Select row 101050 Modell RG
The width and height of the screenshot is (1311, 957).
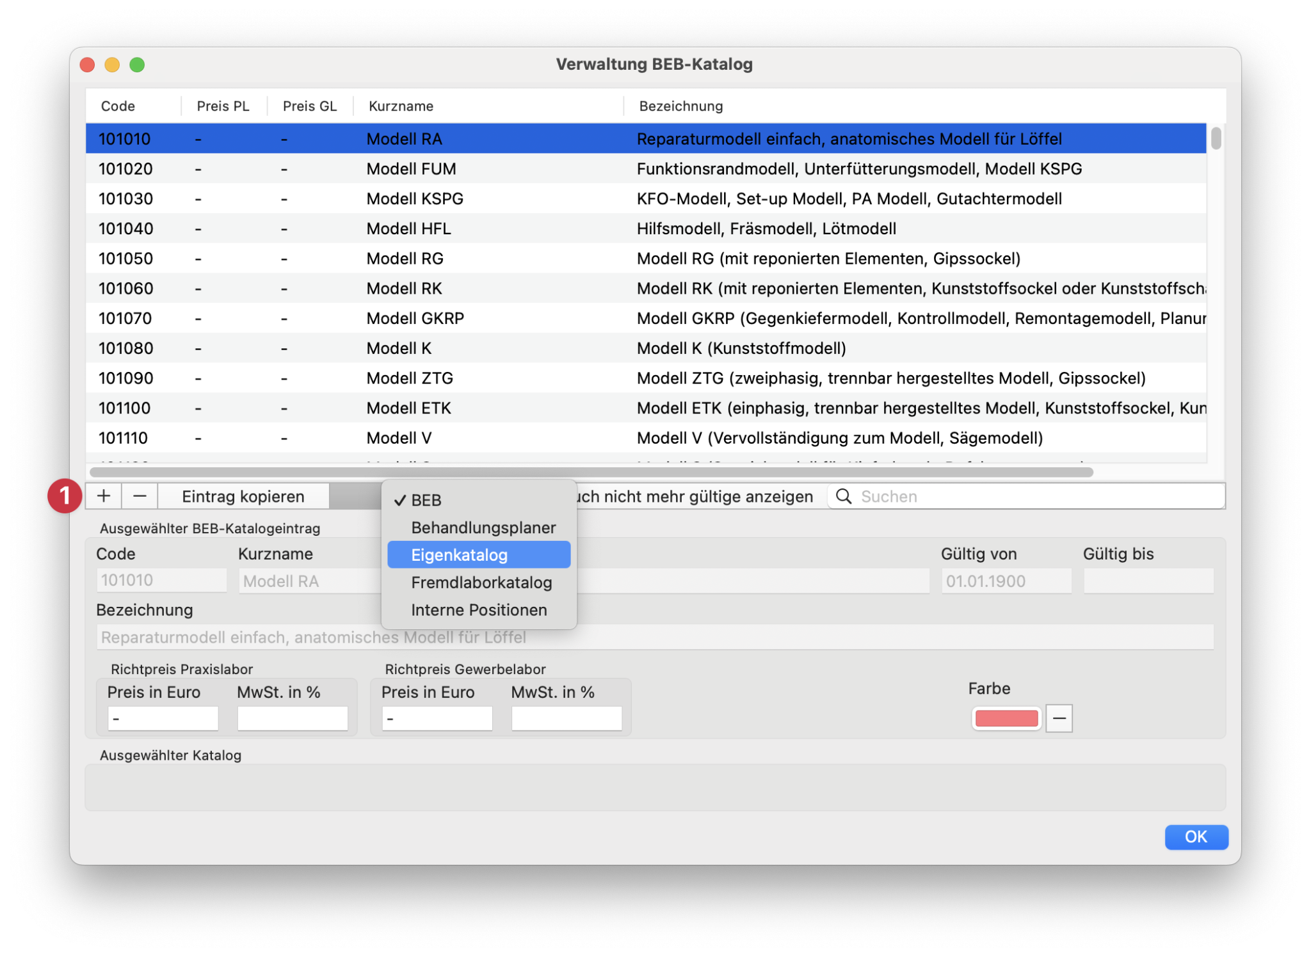click(646, 259)
